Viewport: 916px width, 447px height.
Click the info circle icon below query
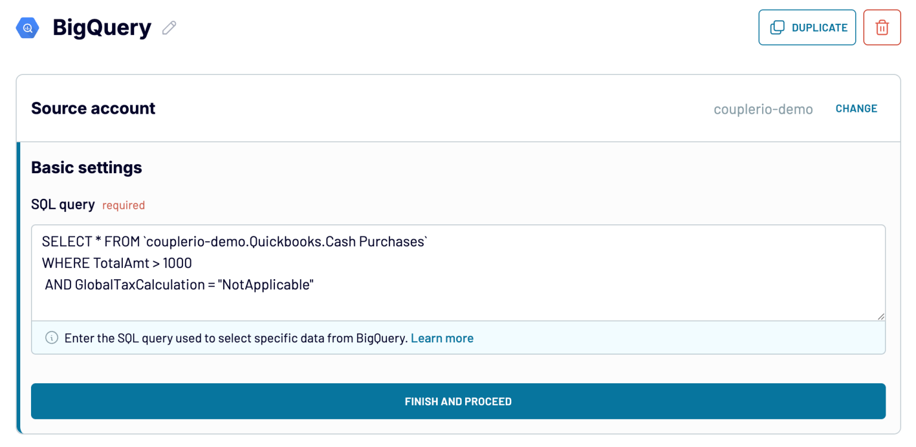point(52,338)
